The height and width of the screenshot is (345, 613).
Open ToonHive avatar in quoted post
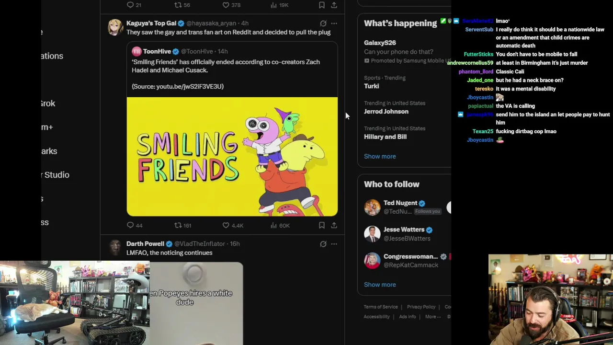point(136,51)
